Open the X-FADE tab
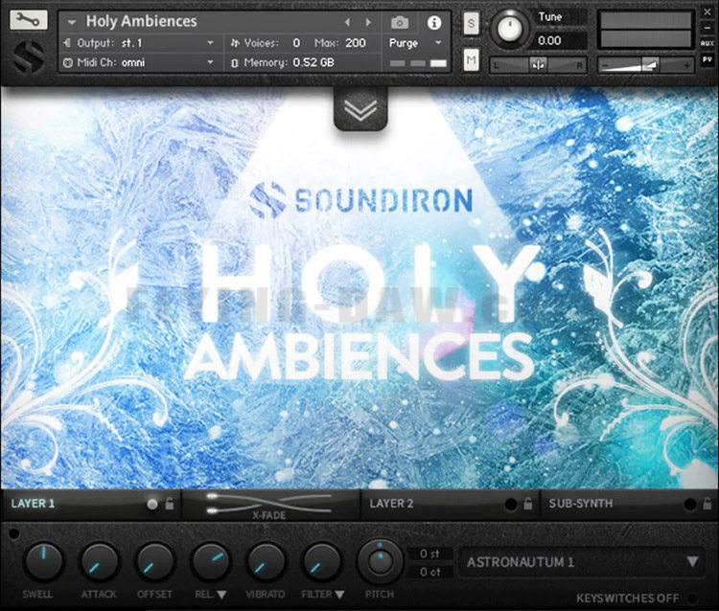 pyautogui.click(x=269, y=506)
